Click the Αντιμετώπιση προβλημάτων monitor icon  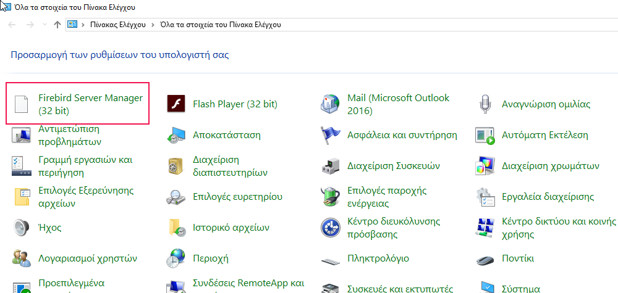[x=21, y=135]
